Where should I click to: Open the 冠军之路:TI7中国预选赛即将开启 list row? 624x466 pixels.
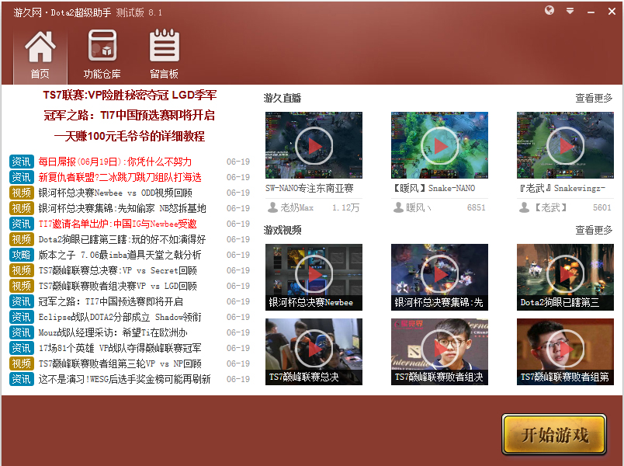point(111,301)
